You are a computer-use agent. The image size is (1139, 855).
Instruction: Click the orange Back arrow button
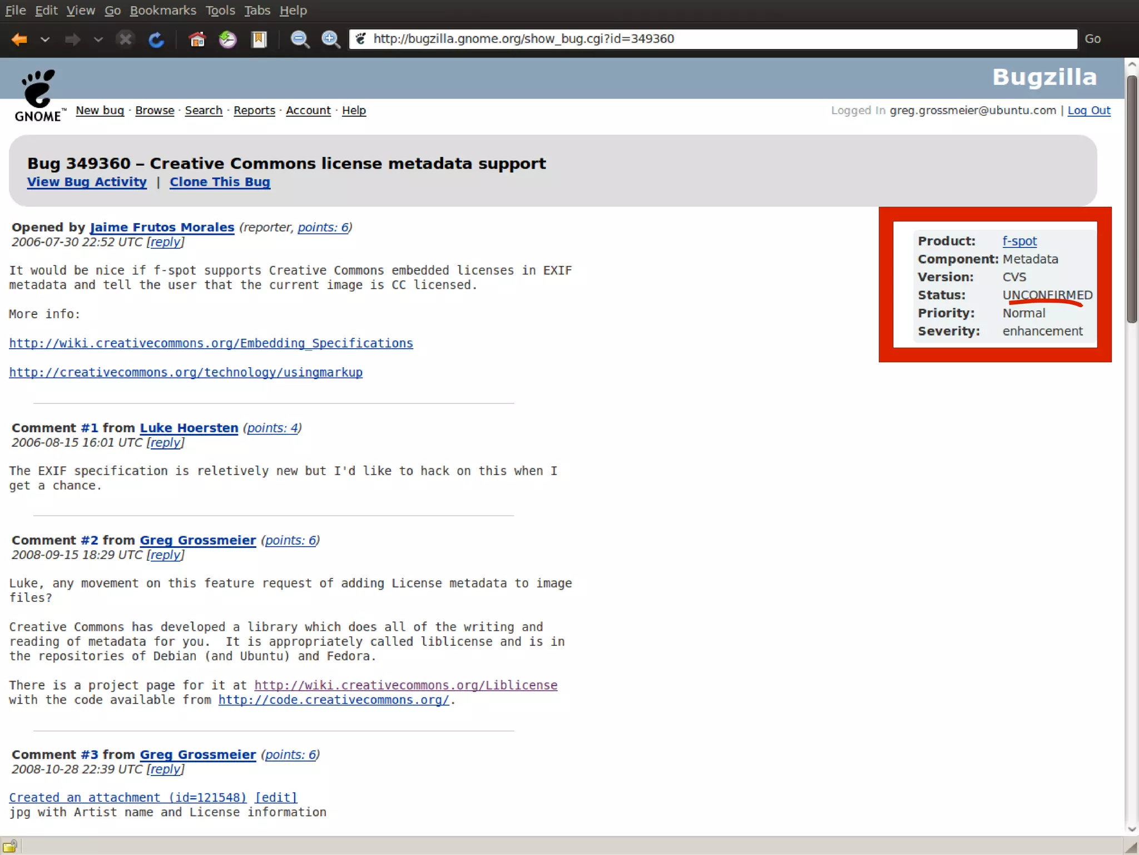19,39
